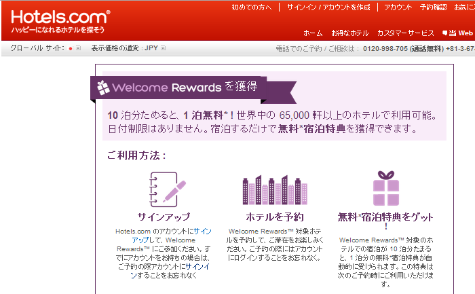Open 予約確認 in the top bar

point(433,7)
